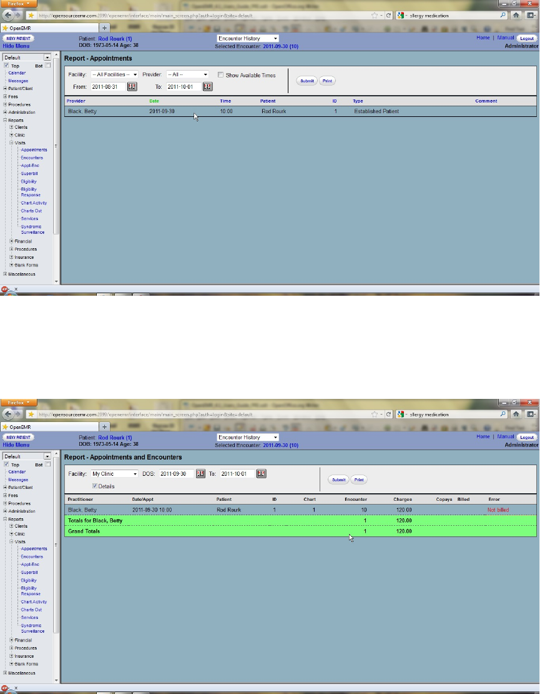
Task: Click Submit in Appointments and Encounters report filter
Action: pyautogui.click(x=338, y=480)
